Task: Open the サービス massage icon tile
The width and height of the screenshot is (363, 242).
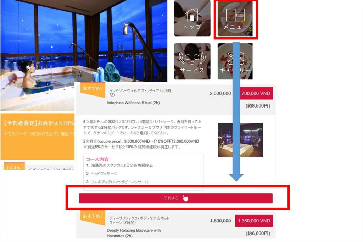Action: (x=192, y=61)
